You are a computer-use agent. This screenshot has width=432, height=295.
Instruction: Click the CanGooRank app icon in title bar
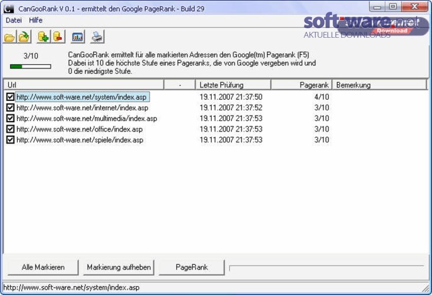tap(8, 8)
